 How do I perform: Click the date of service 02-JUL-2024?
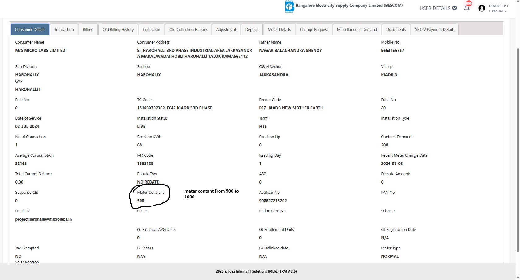pos(27,126)
